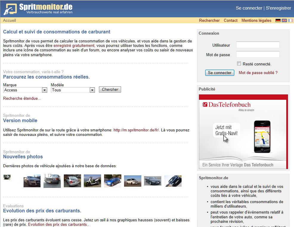
Task: Click the Mot de passe oublié ? link
Action: coord(258,73)
